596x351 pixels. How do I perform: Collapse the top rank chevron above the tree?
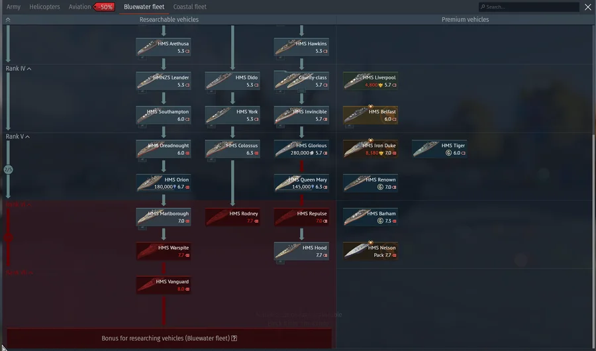[x=8, y=20]
